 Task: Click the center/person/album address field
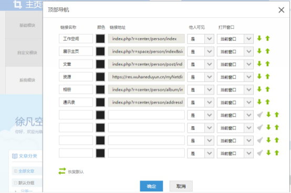(147, 89)
